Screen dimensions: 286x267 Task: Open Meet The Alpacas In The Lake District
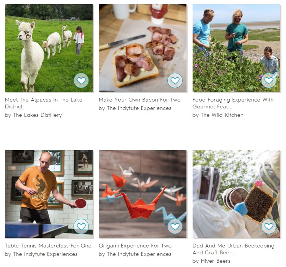click(44, 103)
